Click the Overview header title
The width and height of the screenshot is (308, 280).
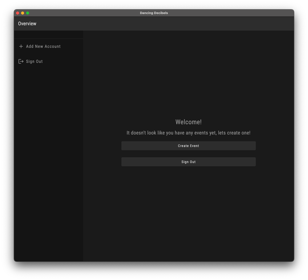click(x=27, y=24)
